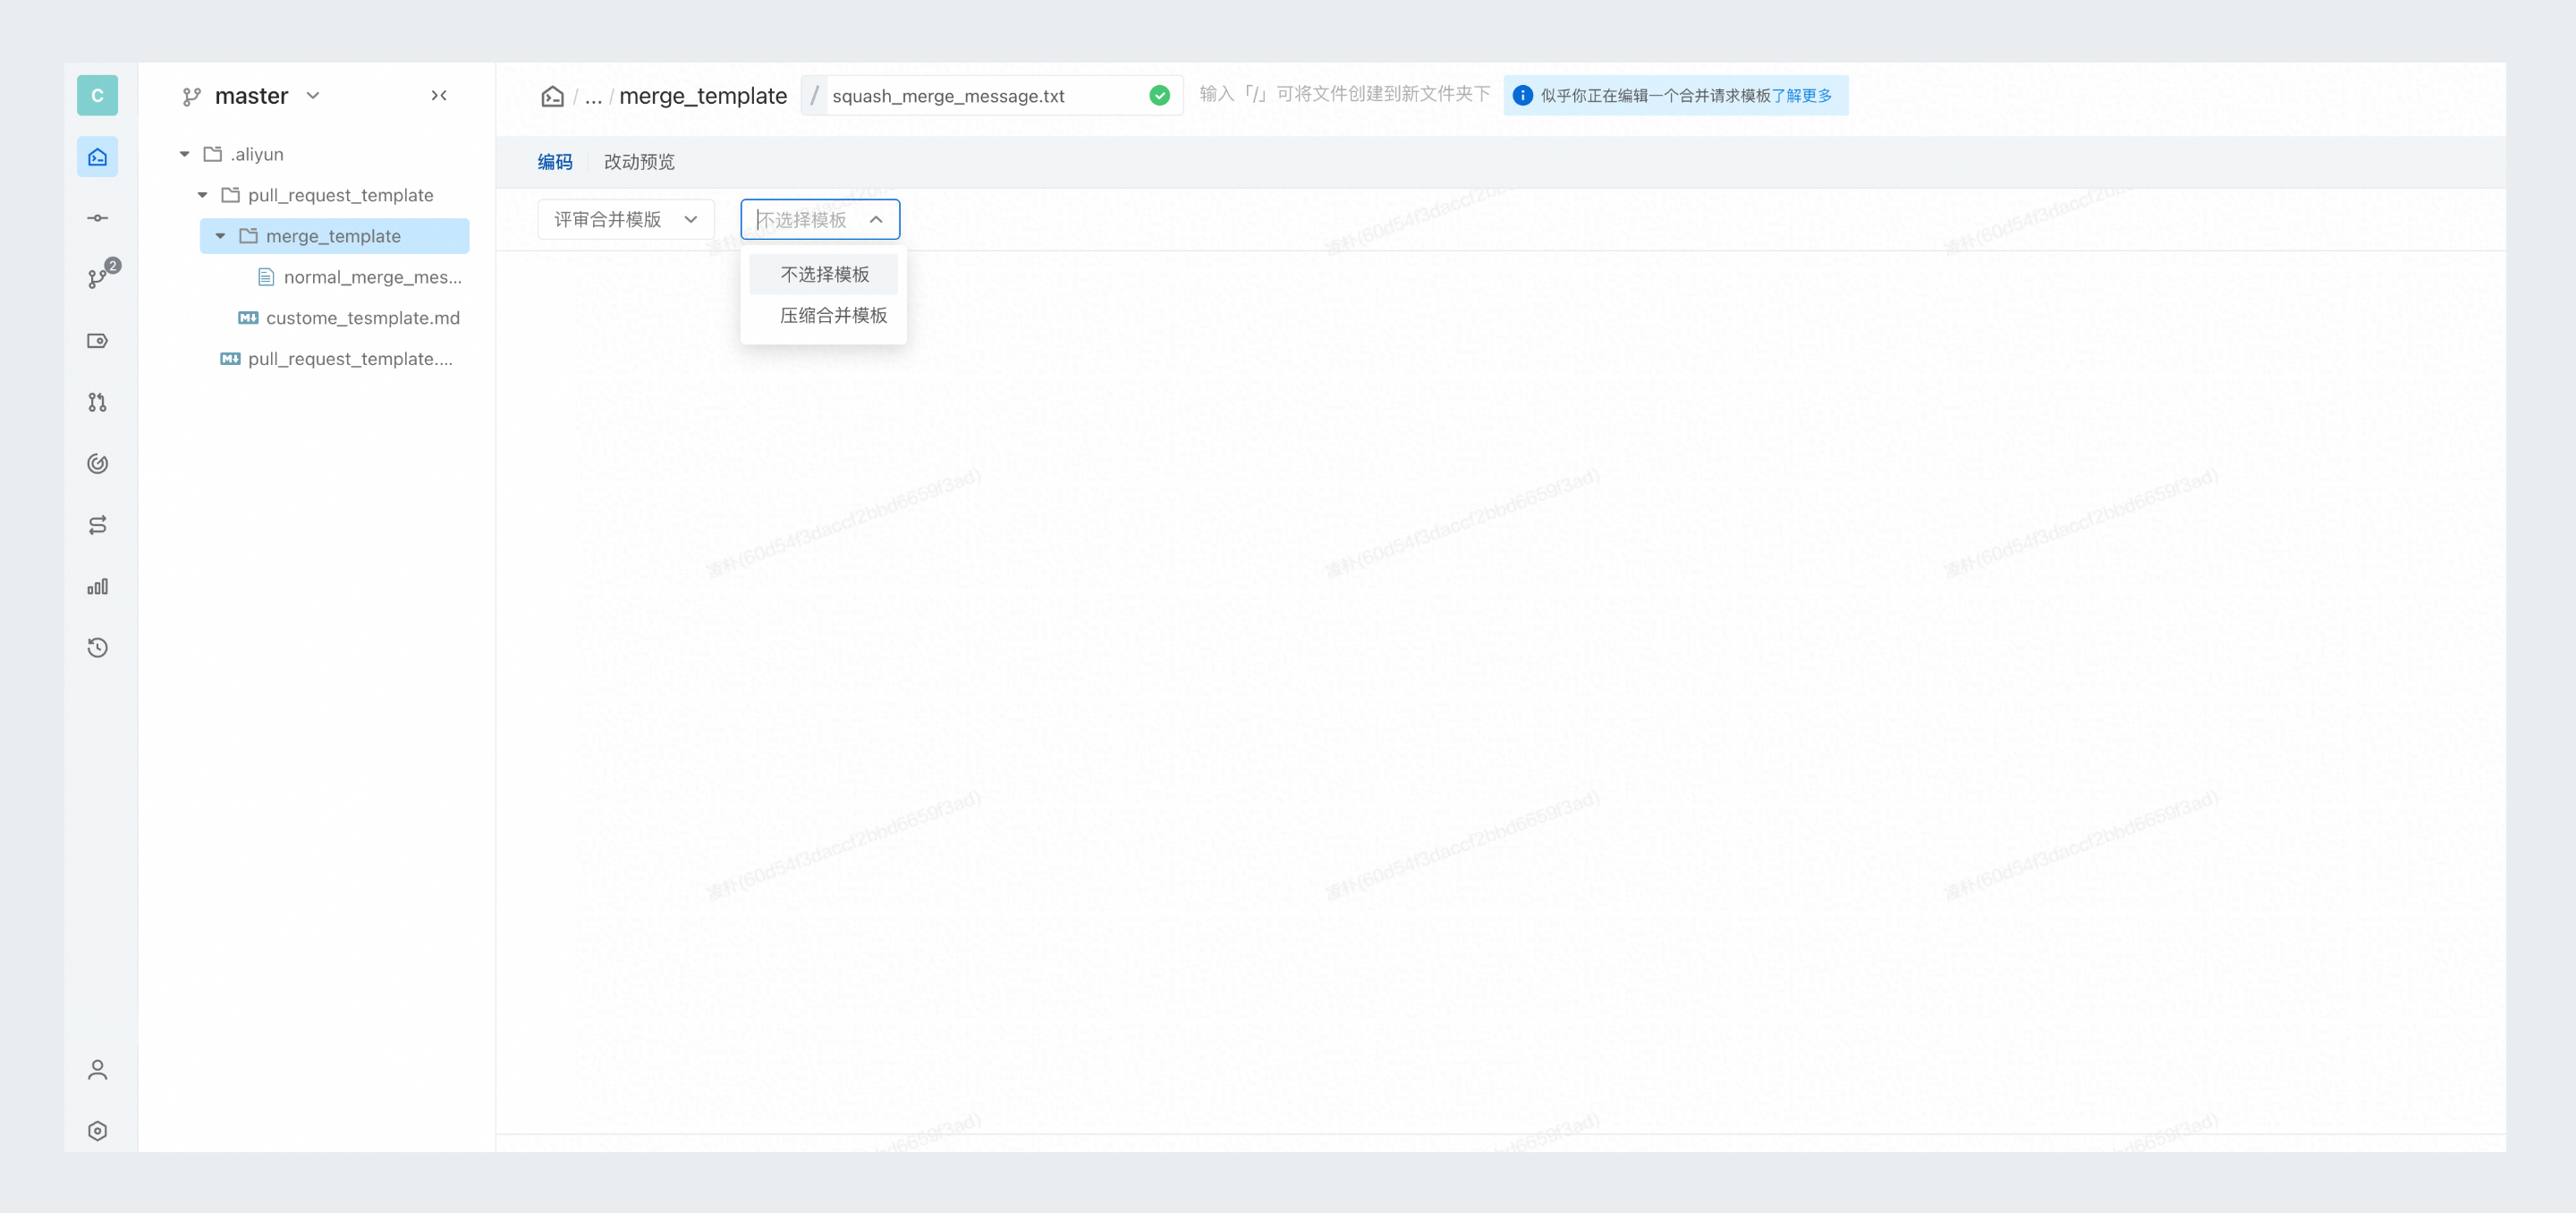
Task: Open the history clock icon in sidebar
Action: pos(97,647)
